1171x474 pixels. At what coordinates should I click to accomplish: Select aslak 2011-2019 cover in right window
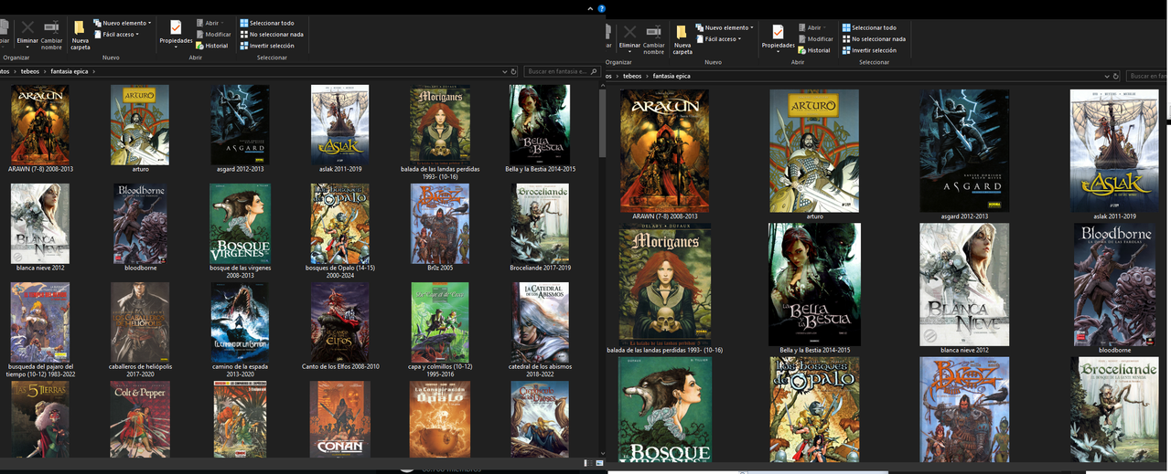click(1114, 151)
